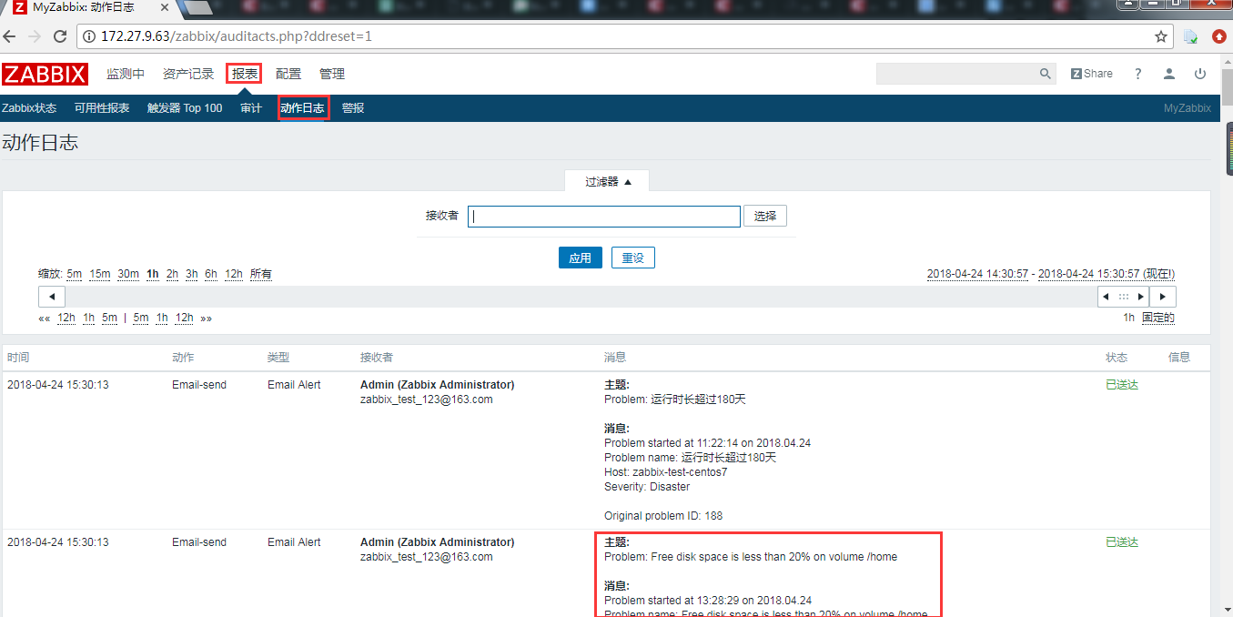The width and height of the screenshot is (1233, 617).
Task: Click the rightmost time-navigation arrow
Action: 1163,296
